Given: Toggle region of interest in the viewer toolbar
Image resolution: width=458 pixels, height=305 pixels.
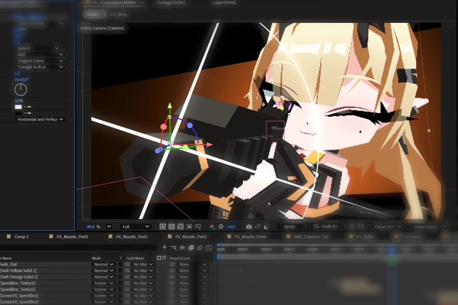Looking at the screenshot, I should (x=190, y=226).
